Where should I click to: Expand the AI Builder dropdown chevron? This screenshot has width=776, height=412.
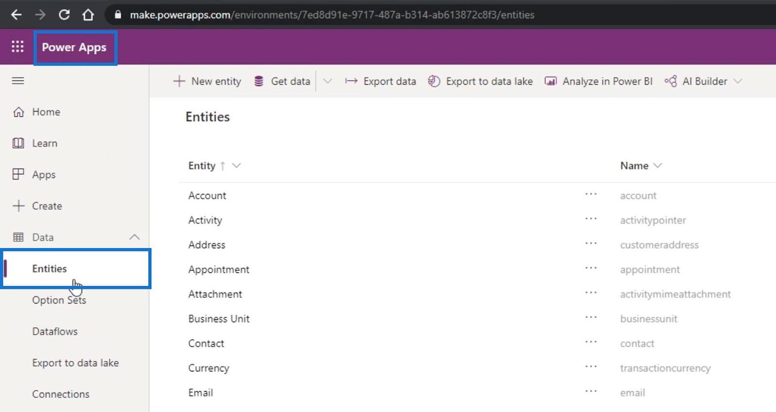pos(738,81)
